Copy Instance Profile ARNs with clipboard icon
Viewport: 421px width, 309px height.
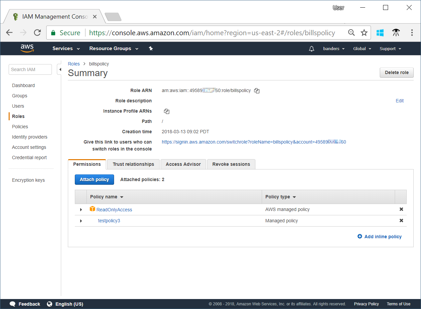[167, 111]
